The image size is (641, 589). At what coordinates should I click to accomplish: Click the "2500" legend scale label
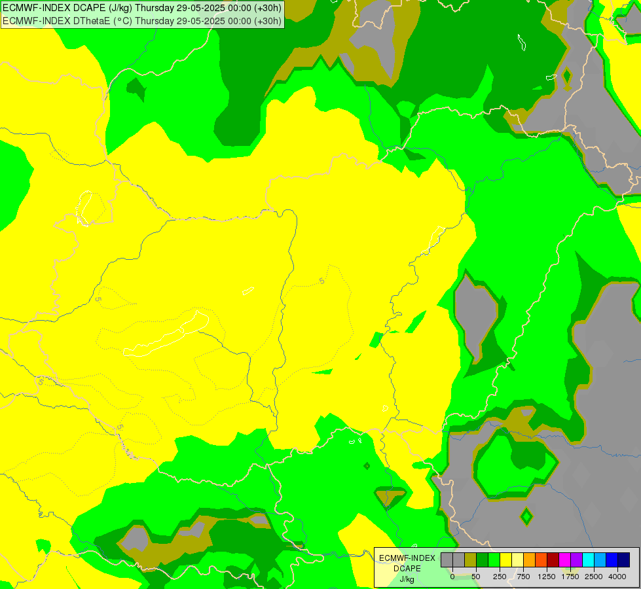coord(594,577)
